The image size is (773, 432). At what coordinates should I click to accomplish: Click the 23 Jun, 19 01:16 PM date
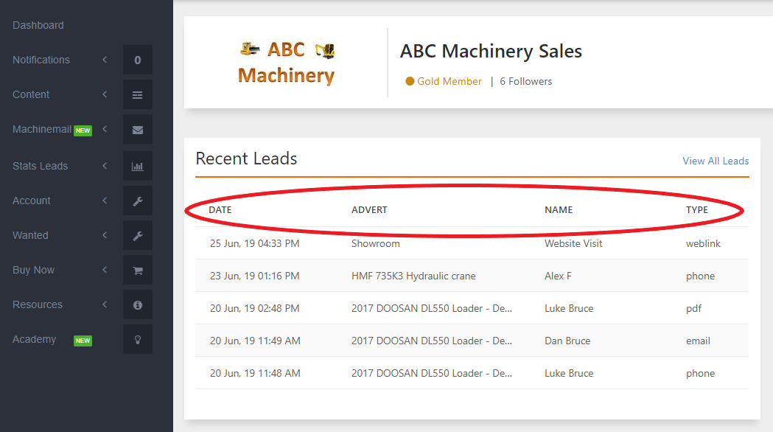(254, 276)
